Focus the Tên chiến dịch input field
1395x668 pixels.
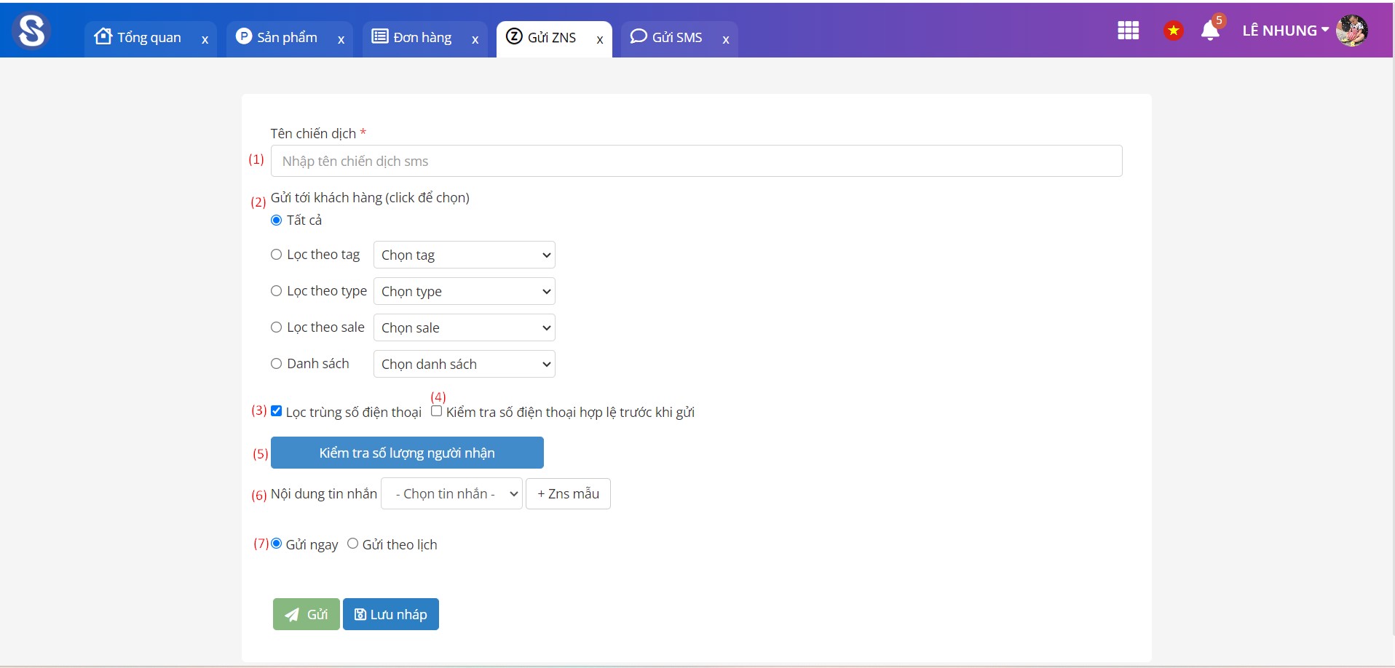click(696, 161)
